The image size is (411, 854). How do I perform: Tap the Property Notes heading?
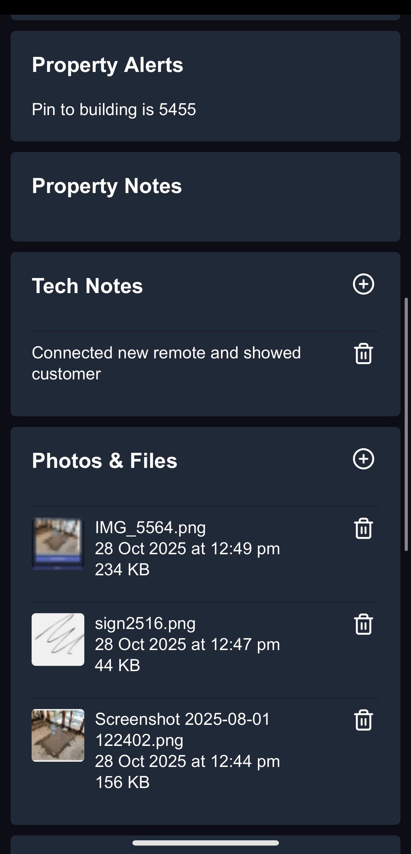tap(107, 186)
